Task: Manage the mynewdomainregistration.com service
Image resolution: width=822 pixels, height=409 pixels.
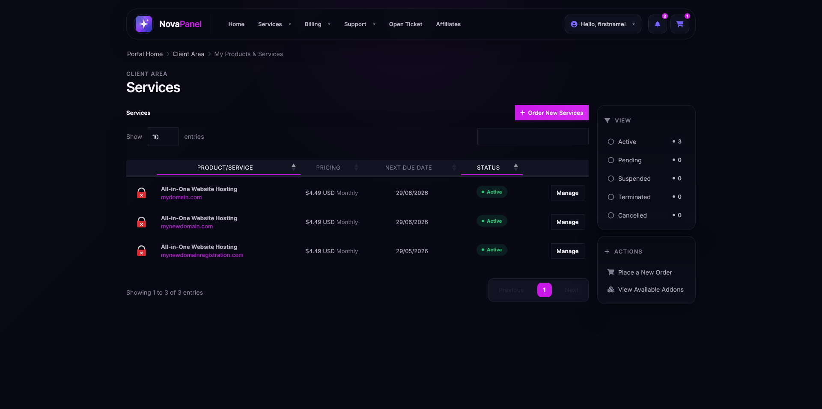Action: point(567,251)
